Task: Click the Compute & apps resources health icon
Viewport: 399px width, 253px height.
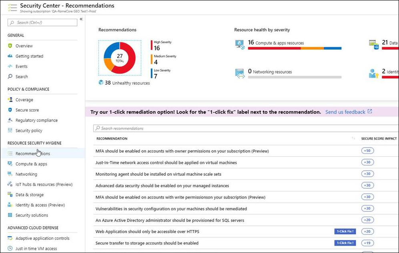Action: tap(240, 44)
